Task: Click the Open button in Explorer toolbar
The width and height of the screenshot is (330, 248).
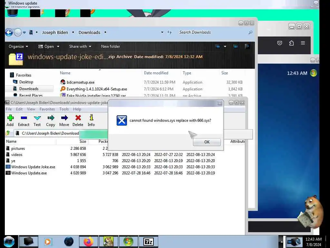Action: (46, 46)
